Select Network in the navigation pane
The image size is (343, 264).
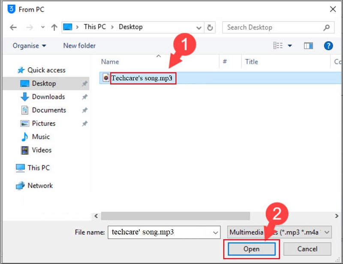40,186
